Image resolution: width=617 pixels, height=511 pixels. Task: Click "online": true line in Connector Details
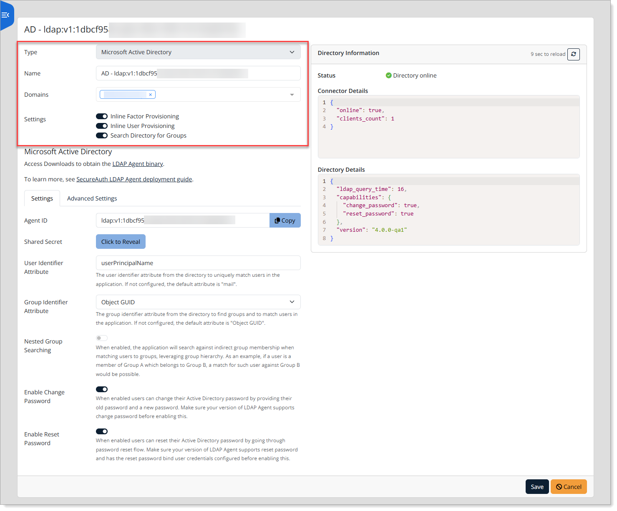[360, 110]
